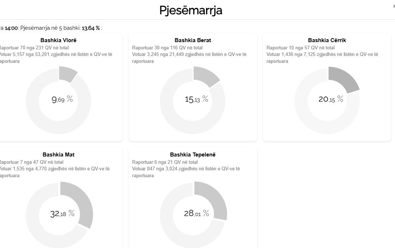The height and width of the screenshot is (248, 395).
Task: Select the 20,15 % figure in Cërrik chart
Action: pyautogui.click(x=330, y=99)
